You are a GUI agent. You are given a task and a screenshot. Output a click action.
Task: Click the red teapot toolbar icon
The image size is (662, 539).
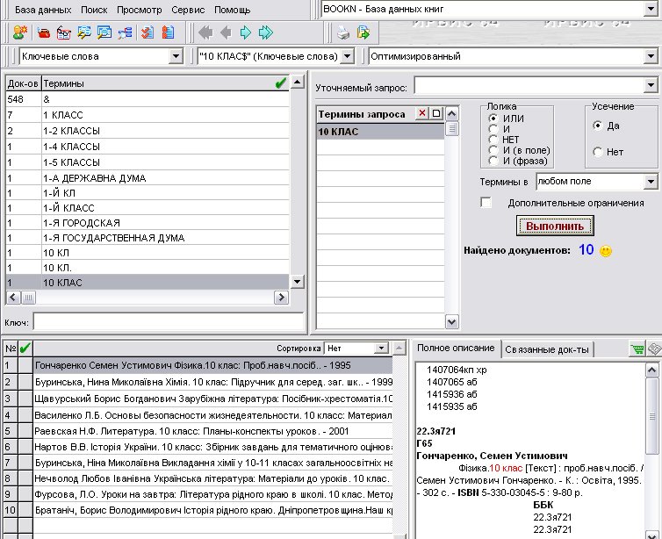tap(44, 32)
